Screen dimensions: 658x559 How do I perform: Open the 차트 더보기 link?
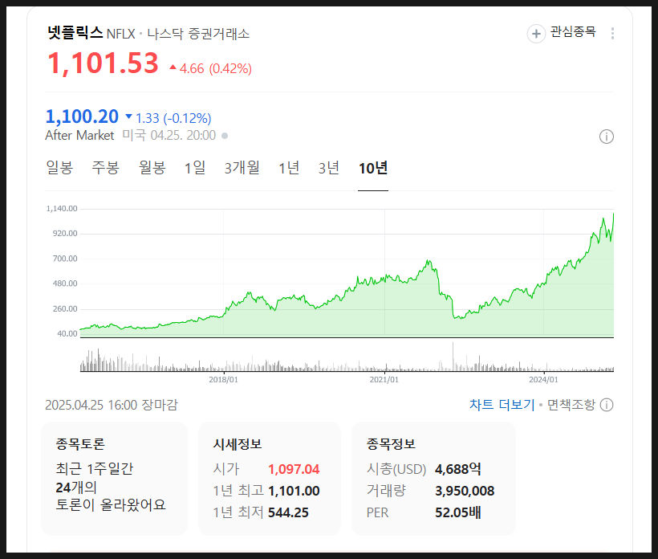(502, 405)
